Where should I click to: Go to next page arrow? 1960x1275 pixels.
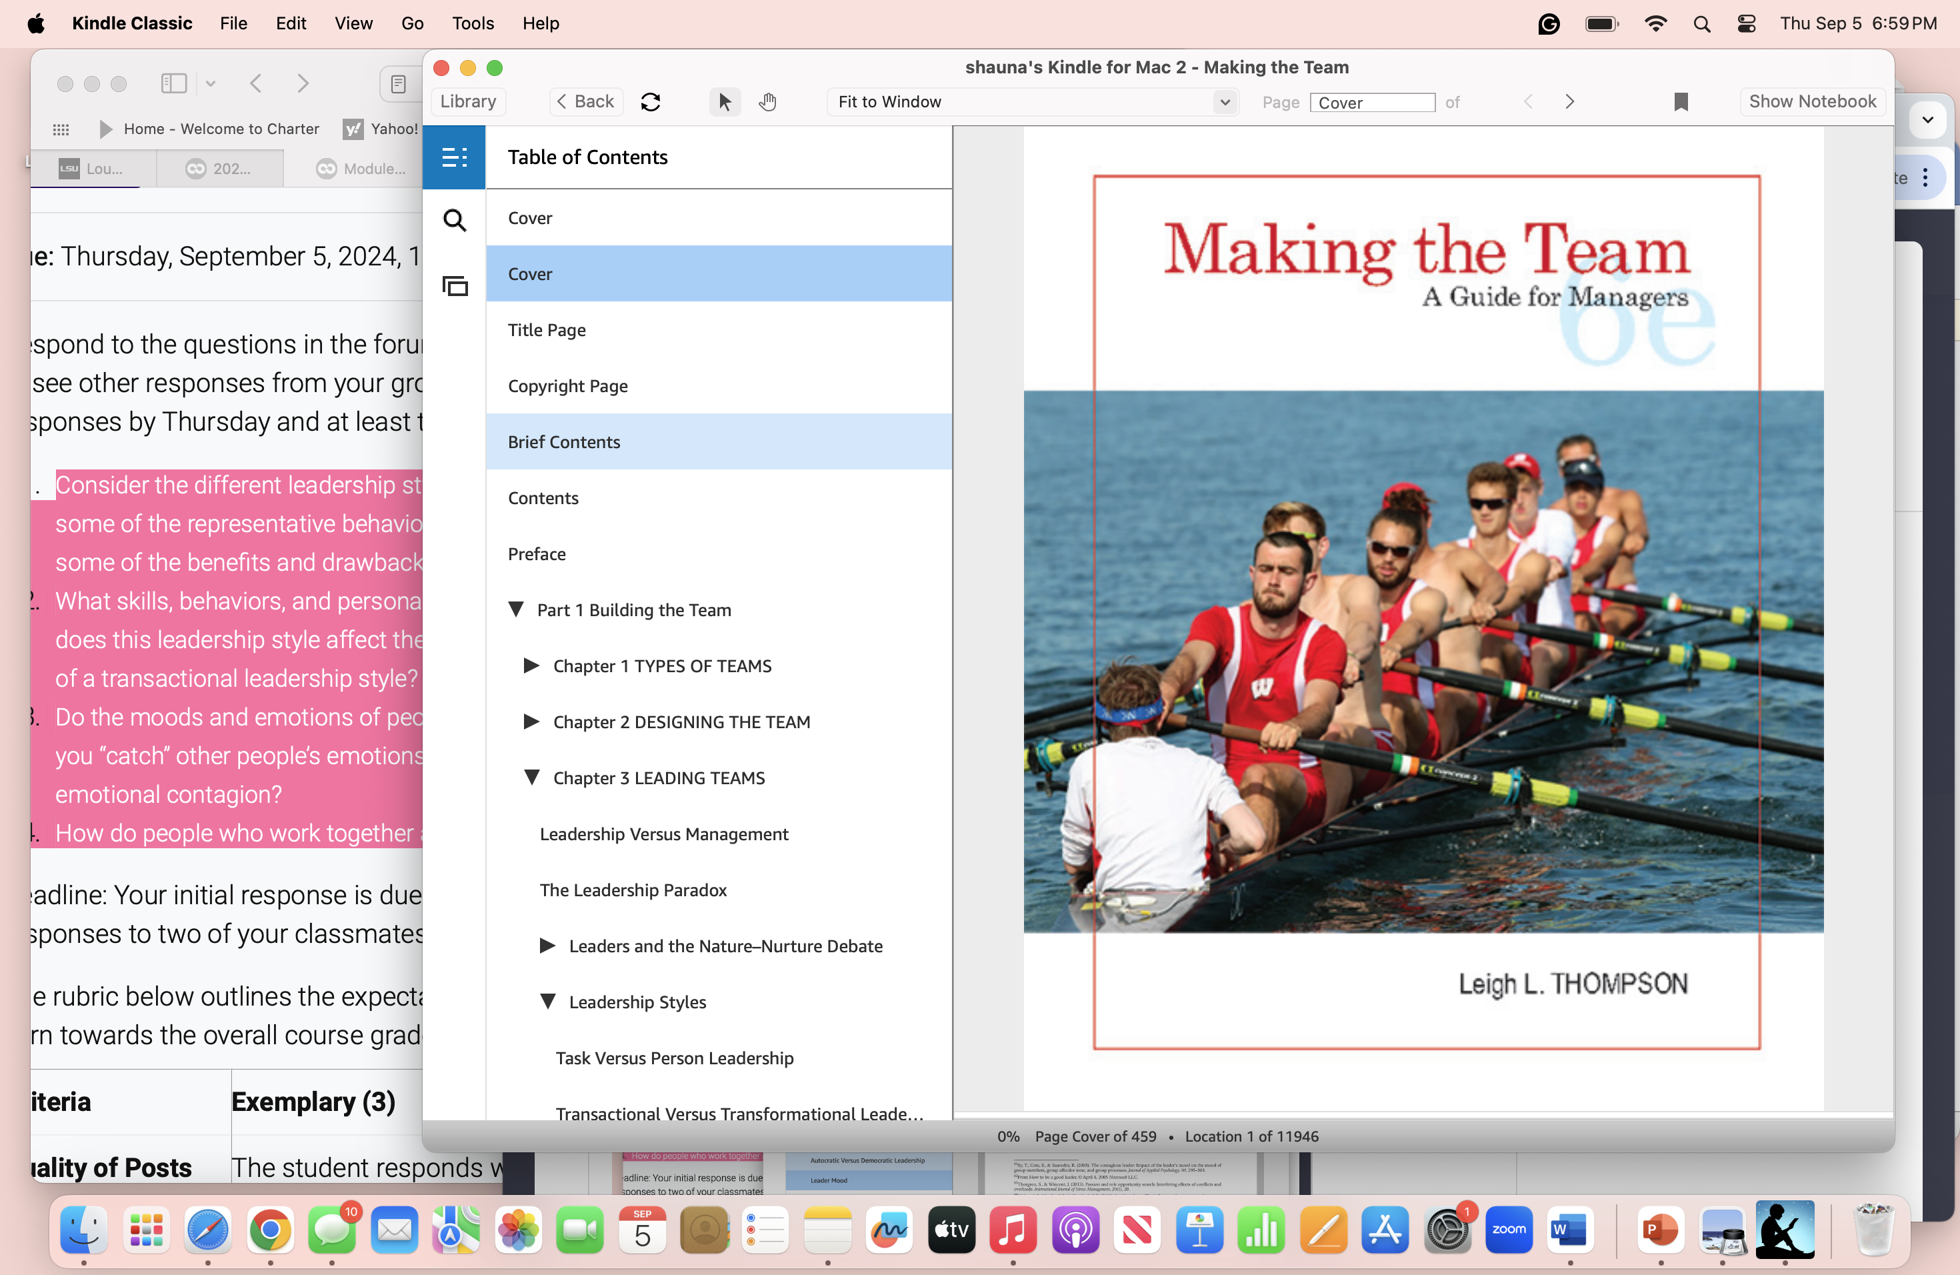coord(1569,101)
